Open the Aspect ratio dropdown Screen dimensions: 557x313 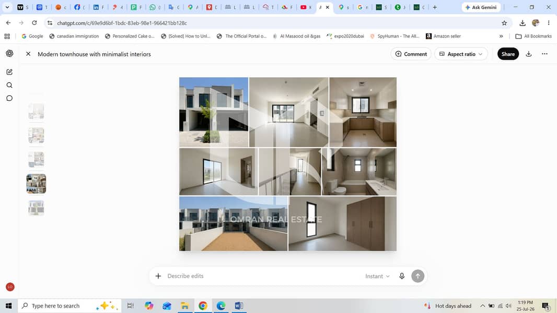pos(461,54)
